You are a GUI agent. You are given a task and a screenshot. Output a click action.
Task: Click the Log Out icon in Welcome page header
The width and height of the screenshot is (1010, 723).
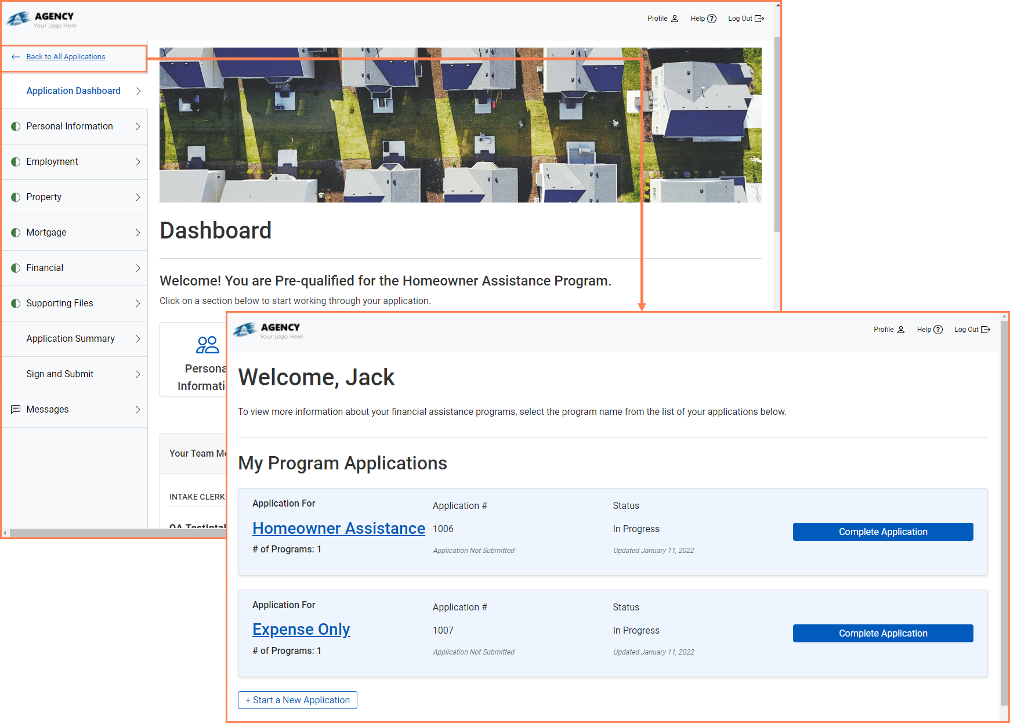coord(985,330)
